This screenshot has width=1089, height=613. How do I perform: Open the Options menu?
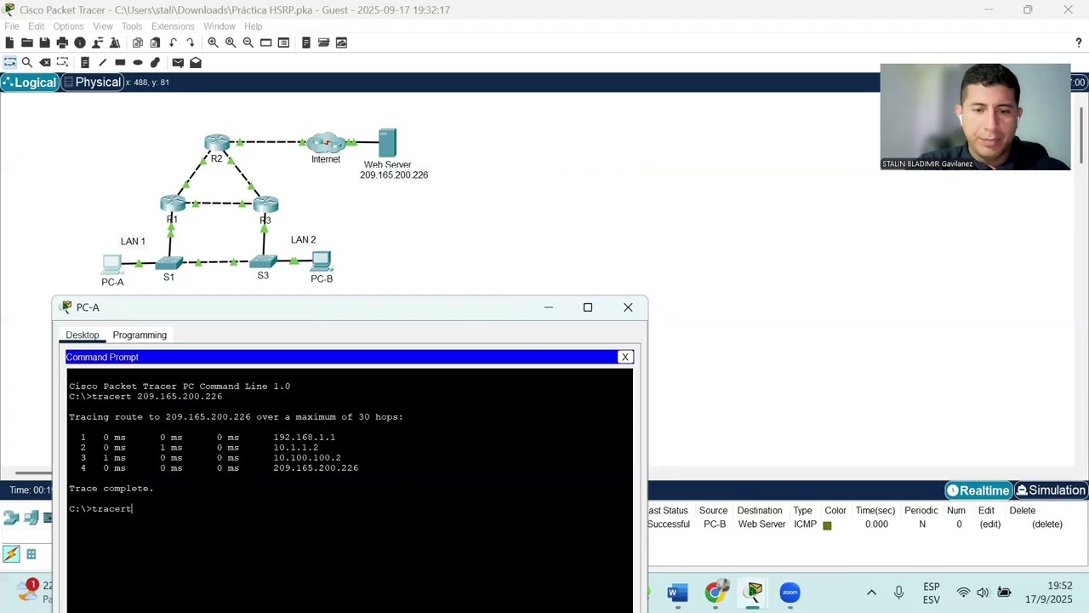[x=68, y=26]
